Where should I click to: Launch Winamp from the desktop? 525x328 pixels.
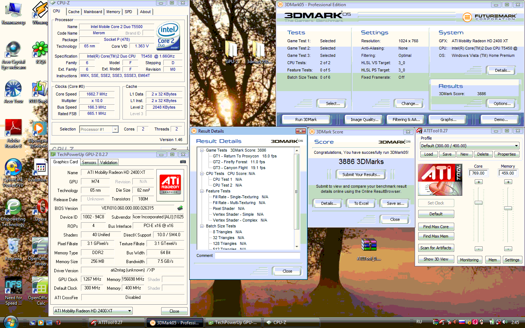click(40, 13)
